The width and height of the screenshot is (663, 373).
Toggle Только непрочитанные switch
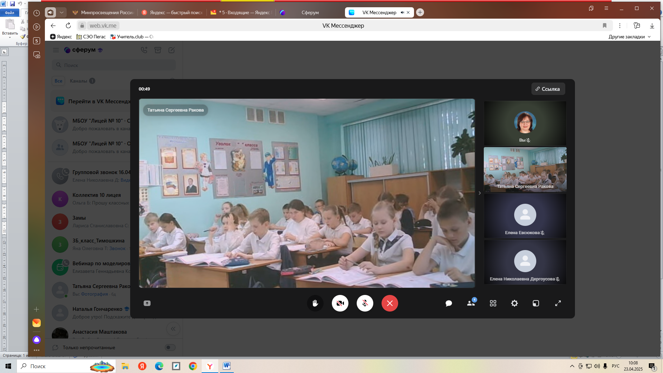pyautogui.click(x=170, y=347)
